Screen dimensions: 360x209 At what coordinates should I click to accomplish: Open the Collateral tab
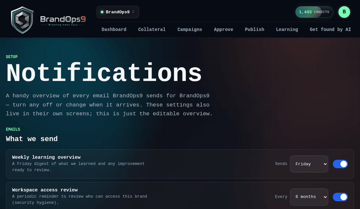pos(152,29)
